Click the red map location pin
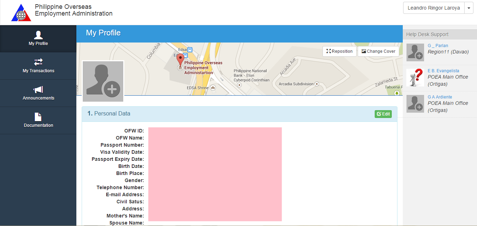 pos(180,60)
